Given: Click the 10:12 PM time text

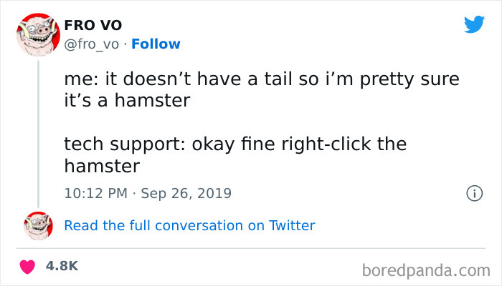Looking at the screenshot, I should click(93, 194).
